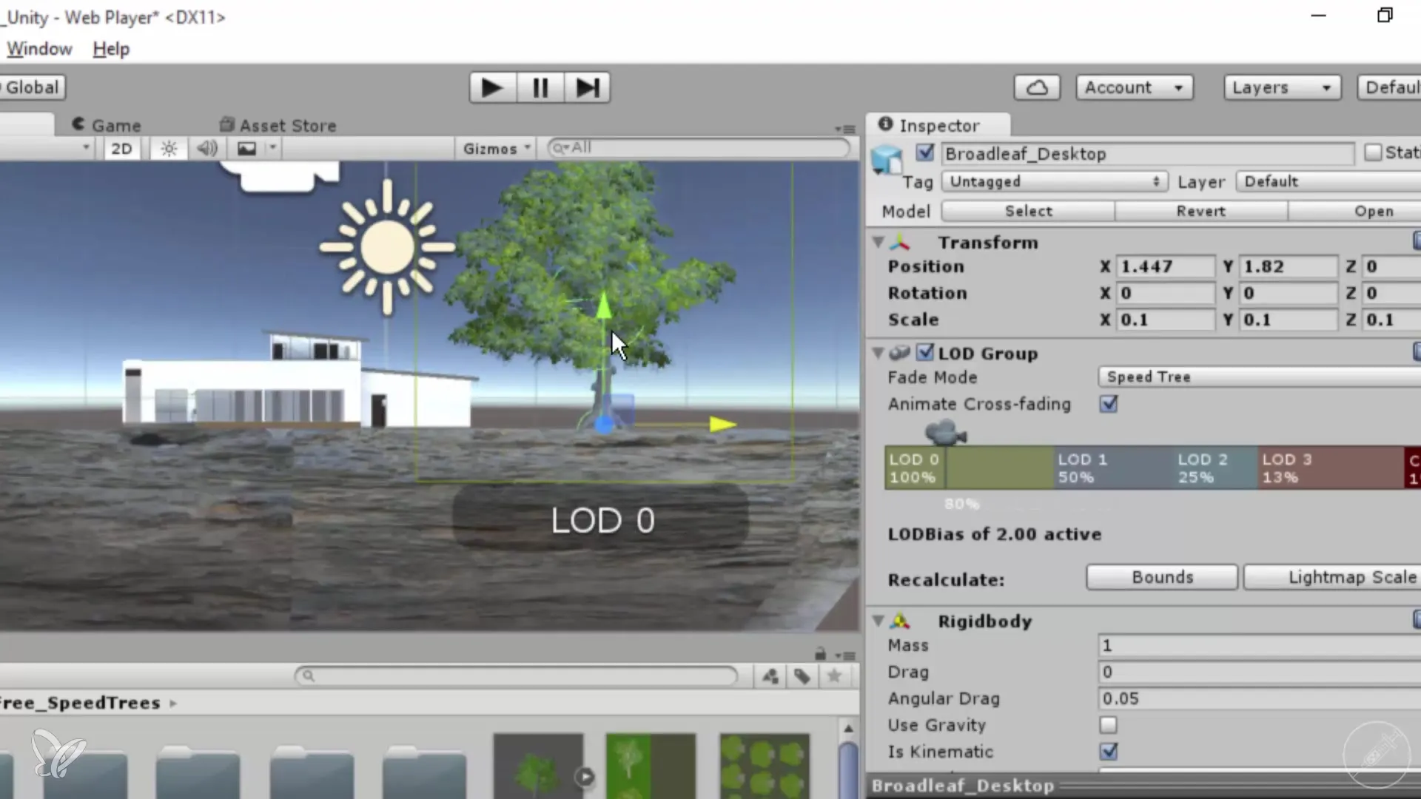This screenshot has width=1421, height=799.
Task: Expand tree asset with round arrow button
Action: click(x=585, y=777)
